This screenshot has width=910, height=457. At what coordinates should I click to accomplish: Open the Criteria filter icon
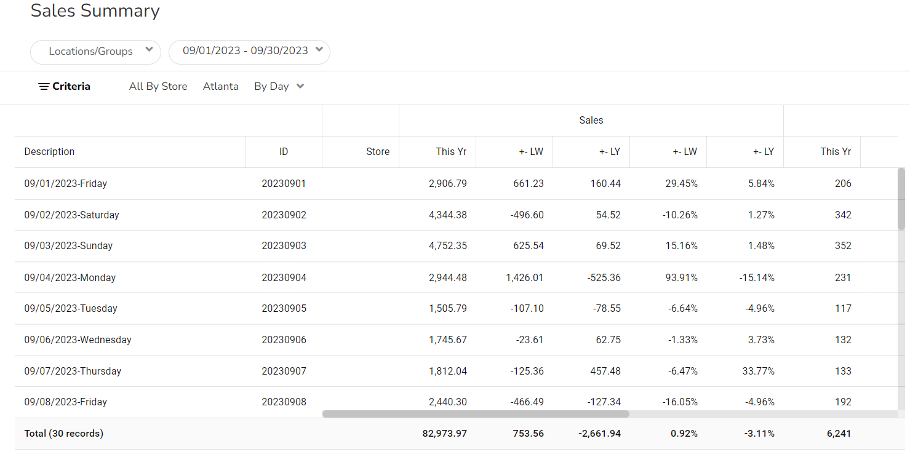tap(44, 87)
